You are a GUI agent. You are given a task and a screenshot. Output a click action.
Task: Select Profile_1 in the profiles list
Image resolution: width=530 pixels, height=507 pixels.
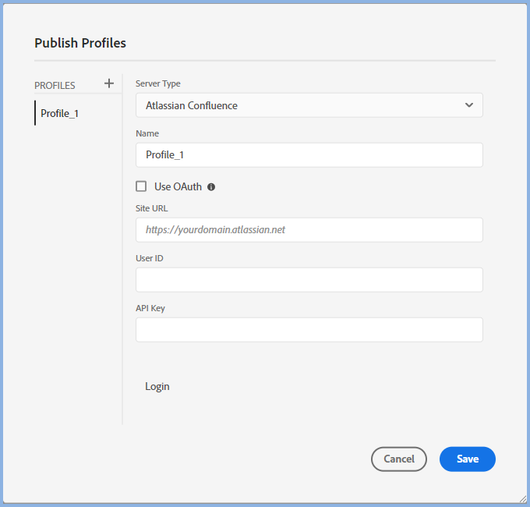(x=60, y=113)
